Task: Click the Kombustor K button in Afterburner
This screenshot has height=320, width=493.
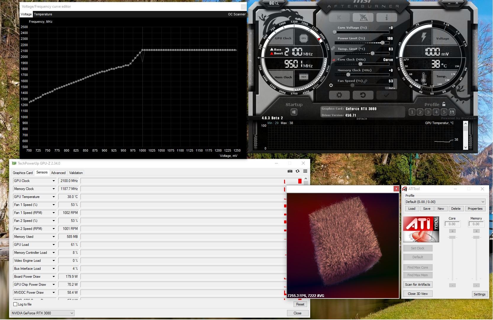Action: (339, 17)
